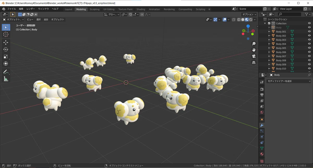Open the ファイル menu
The image size is (313, 168).
pyautogui.click(x=11, y=9)
